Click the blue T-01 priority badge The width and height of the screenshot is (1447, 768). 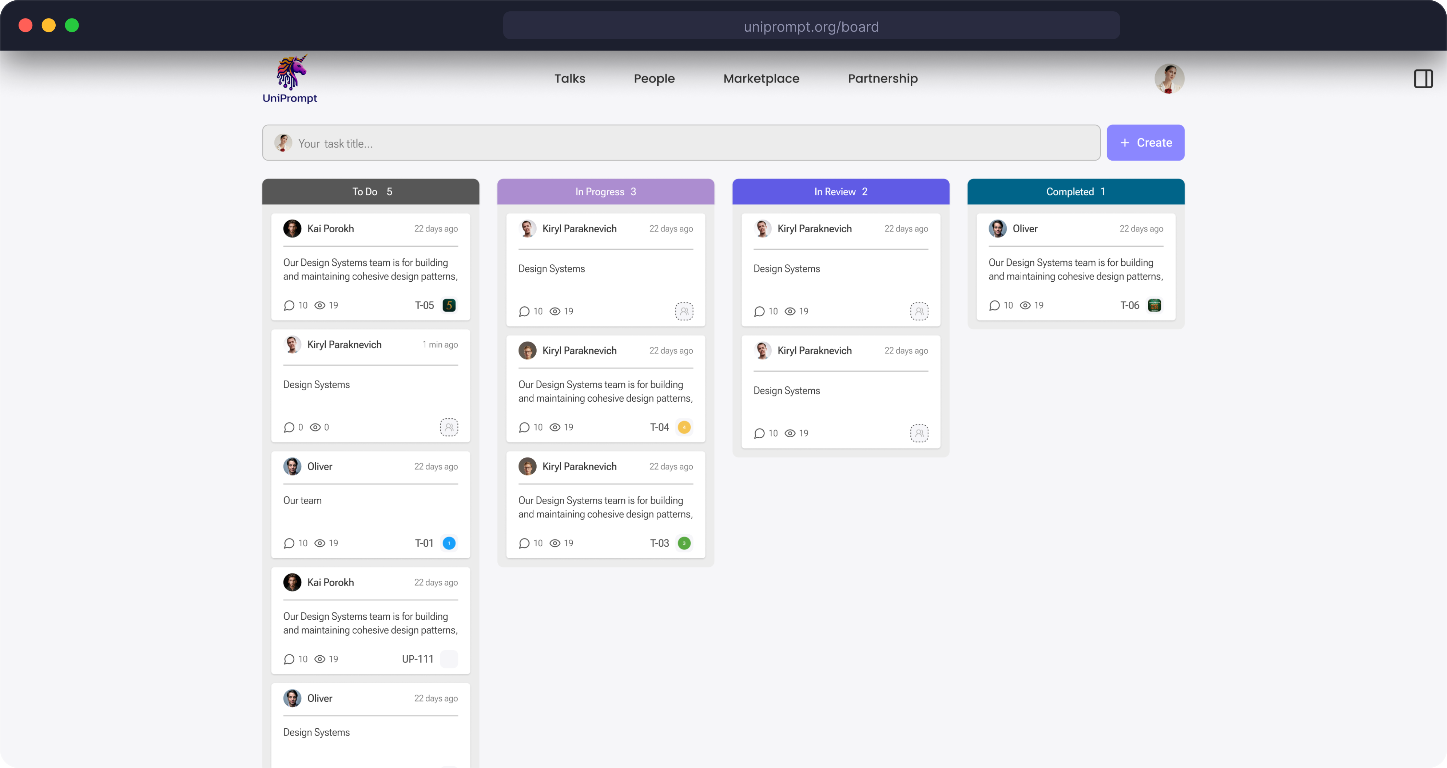[x=449, y=543]
